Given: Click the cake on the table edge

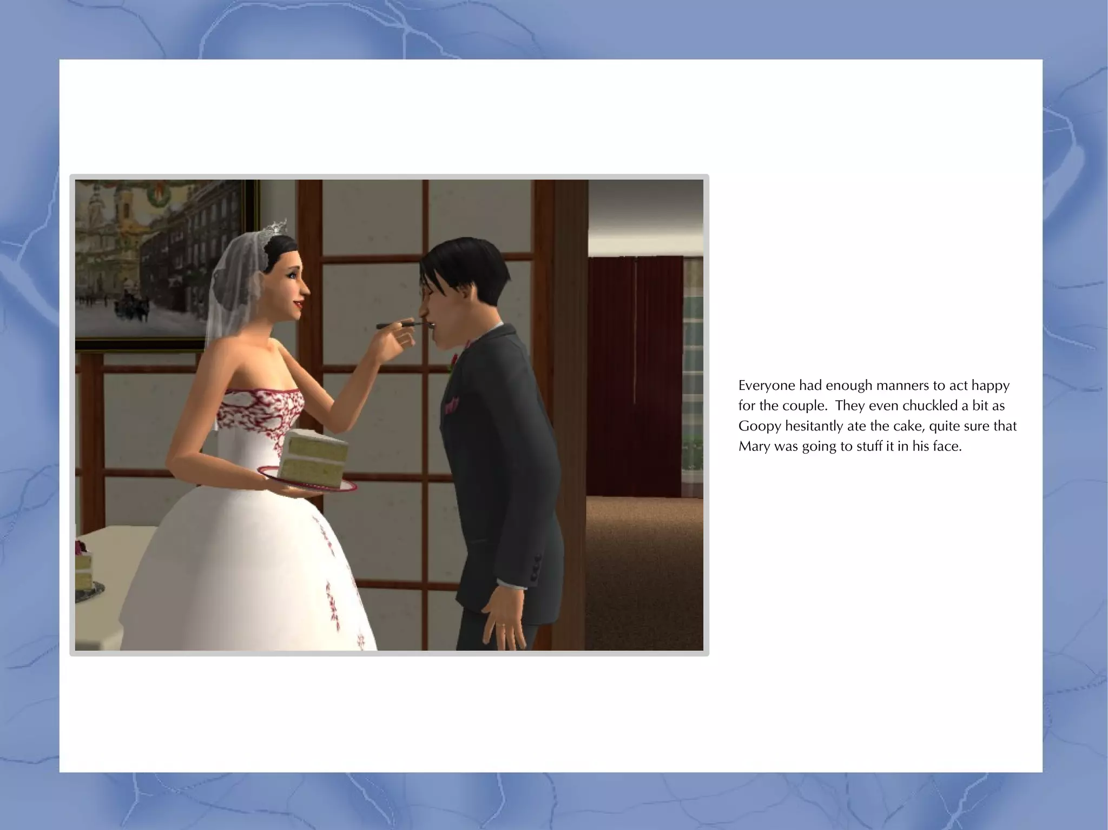Looking at the screenshot, I should 84,570.
